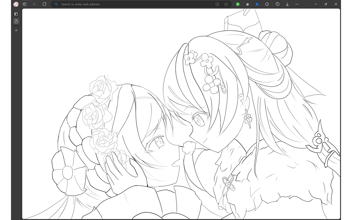
Task: Close the browser window
Action: [x=336, y=4]
